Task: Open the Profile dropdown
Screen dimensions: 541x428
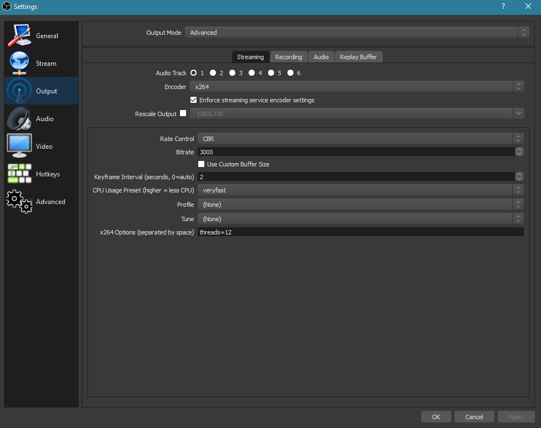Action: tap(360, 205)
